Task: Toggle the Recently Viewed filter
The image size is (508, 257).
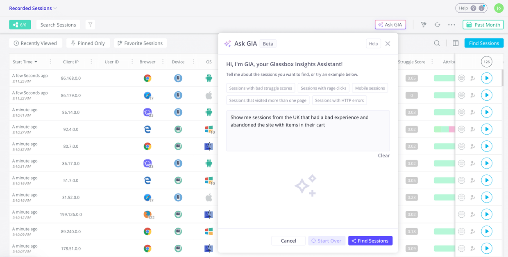Action: coord(35,43)
